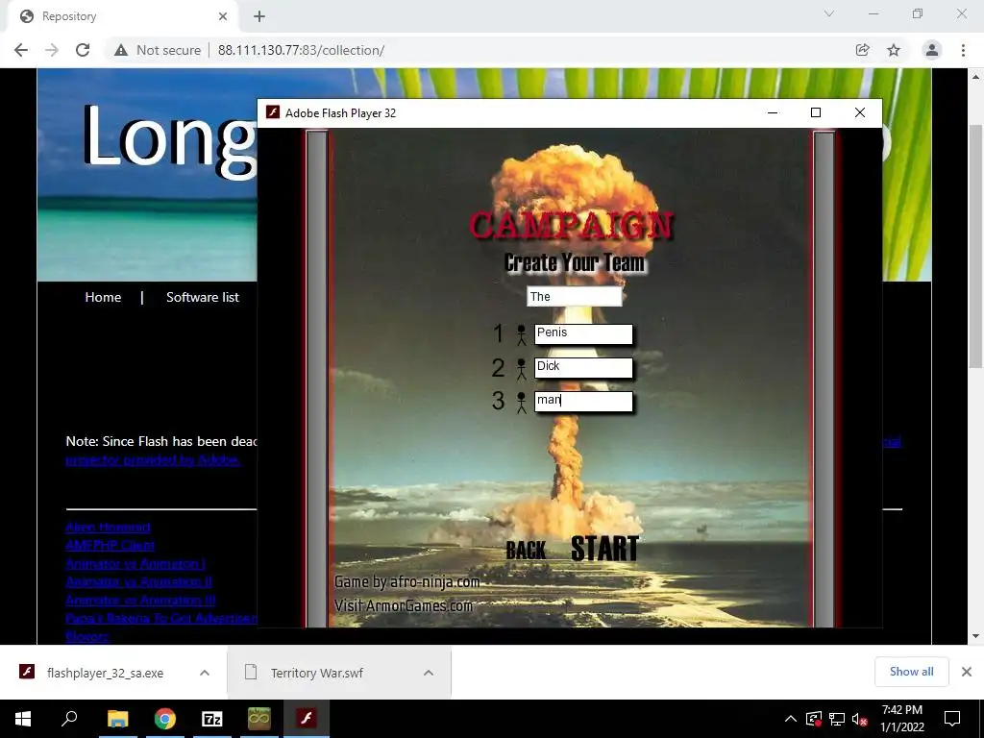Click the Chrome forward arrow
984x738 pixels.
52,50
